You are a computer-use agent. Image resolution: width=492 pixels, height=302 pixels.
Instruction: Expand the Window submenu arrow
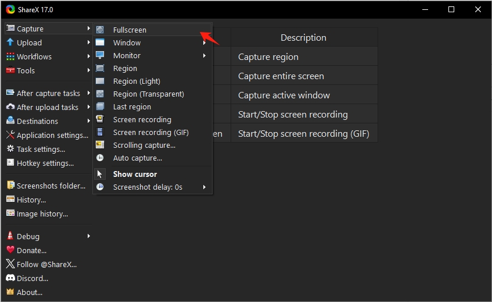pyautogui.click(x=204, y=42)
